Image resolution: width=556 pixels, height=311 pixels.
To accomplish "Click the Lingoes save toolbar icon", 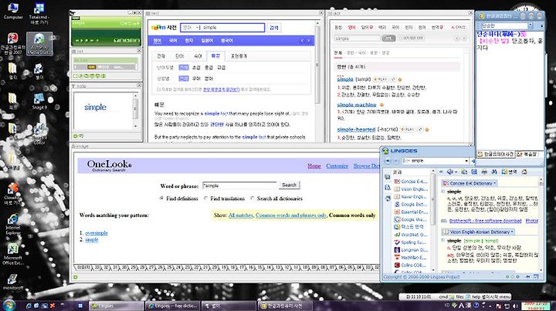I will (x=474, y=172).
